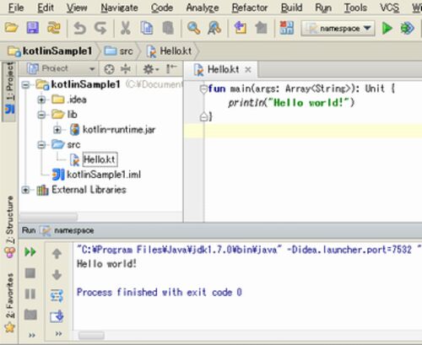Image resolution: width=422 pixels, height=345 pixels.
Task: Click the Collapse All icon in Project panel
Action: [126, 68]
